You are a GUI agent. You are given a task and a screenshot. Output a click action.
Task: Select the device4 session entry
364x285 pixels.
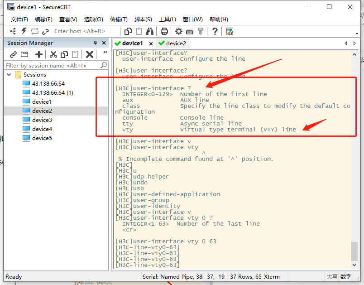(42, 129)
